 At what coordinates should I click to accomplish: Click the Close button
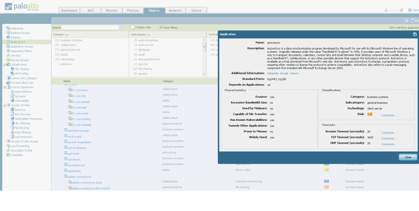[408, 157]
